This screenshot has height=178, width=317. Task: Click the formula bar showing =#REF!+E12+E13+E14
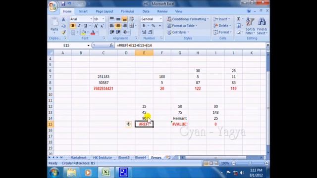coord(190,45)
